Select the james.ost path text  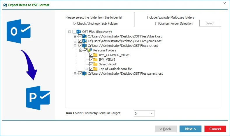tap(124, 41)
